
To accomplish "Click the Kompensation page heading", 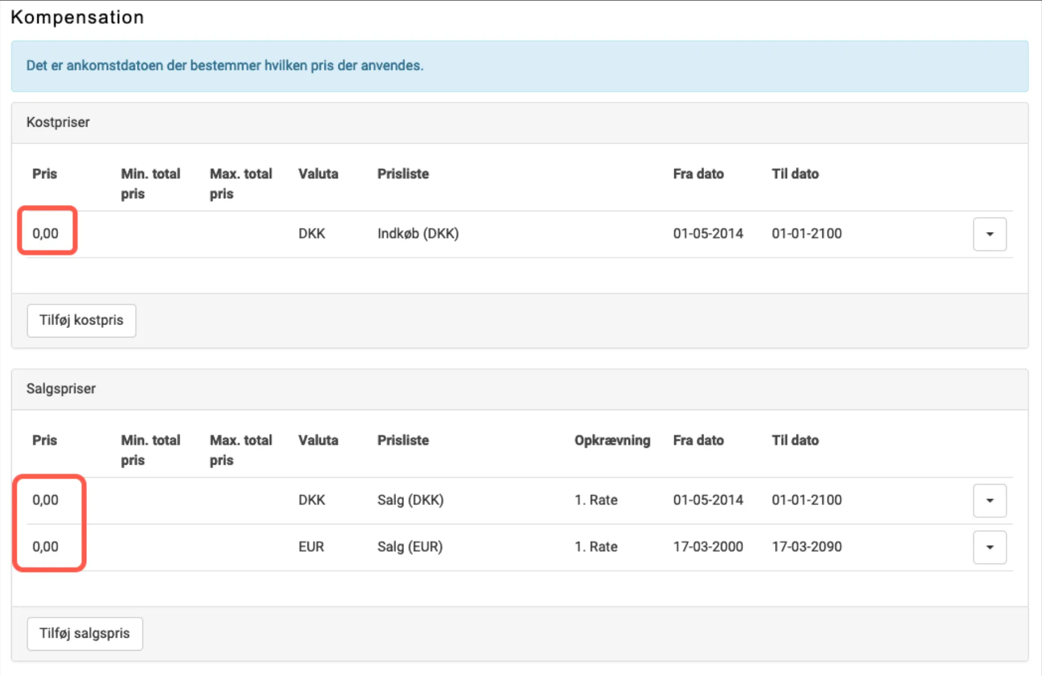I will coord(77,17).
